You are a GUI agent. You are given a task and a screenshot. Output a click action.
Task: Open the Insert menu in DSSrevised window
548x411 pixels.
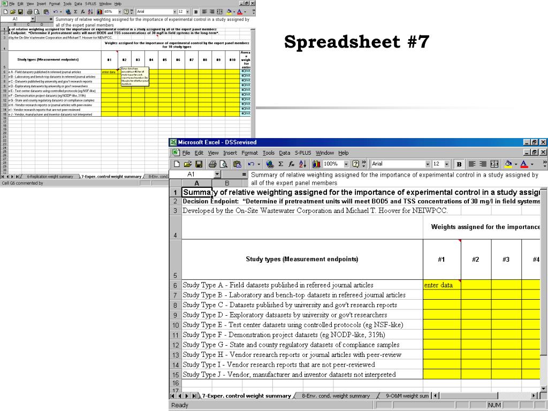[230, 153]
